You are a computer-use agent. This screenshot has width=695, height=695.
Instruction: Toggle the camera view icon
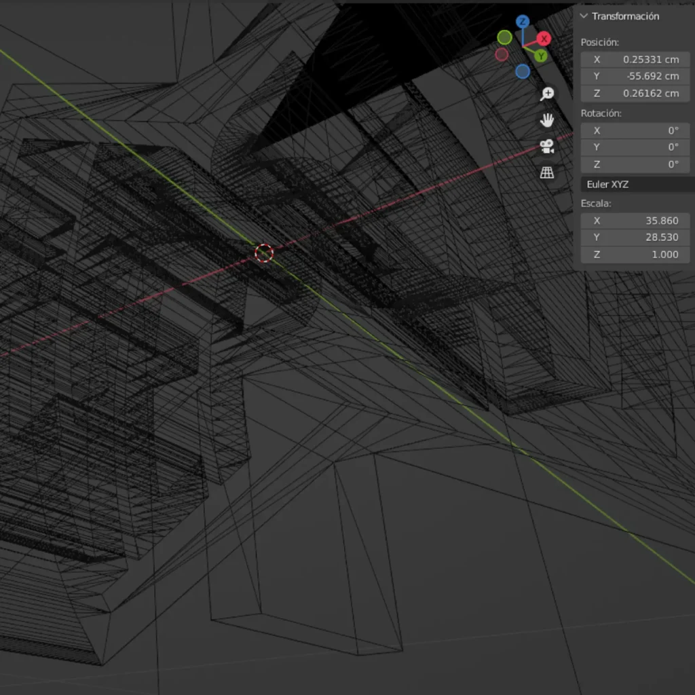547,146
